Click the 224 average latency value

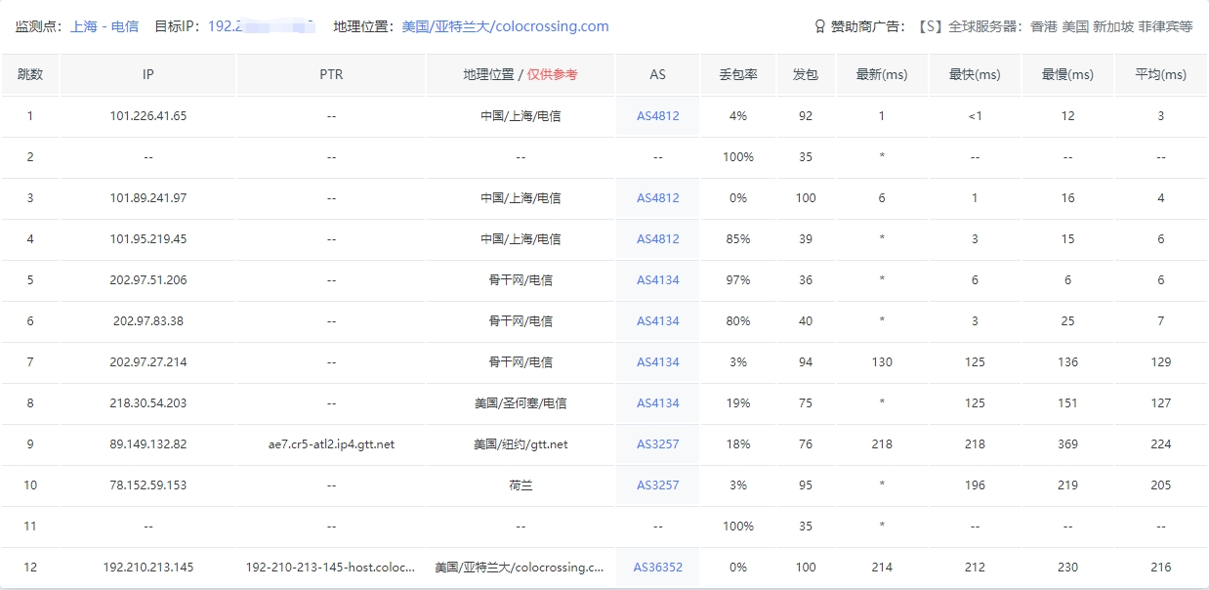pos(1160,443)
